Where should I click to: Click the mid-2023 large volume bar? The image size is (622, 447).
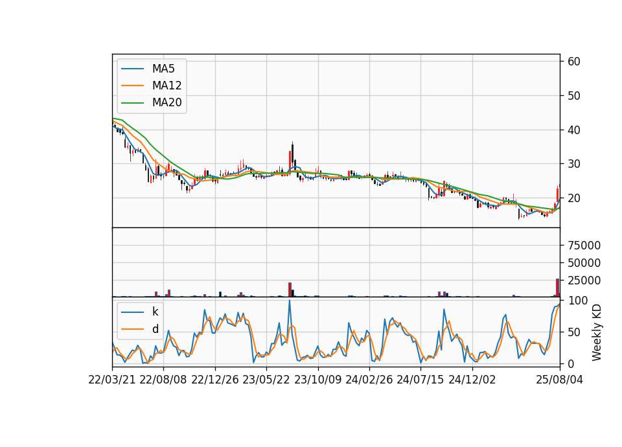(290, 290)
